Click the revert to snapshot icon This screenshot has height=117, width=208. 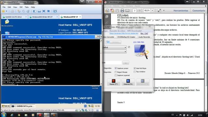[23, 11]
